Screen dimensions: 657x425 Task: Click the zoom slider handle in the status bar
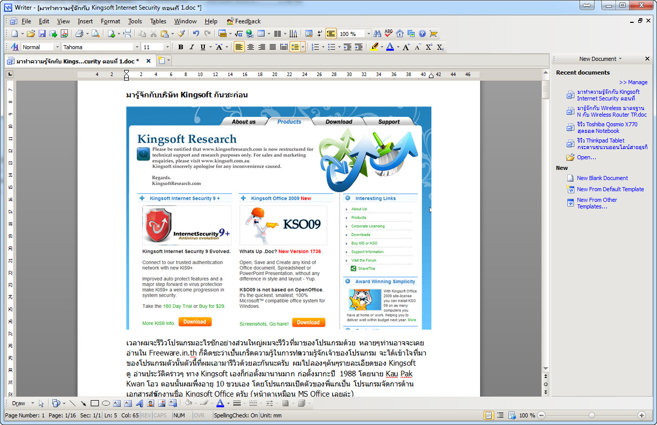[591, 415]
